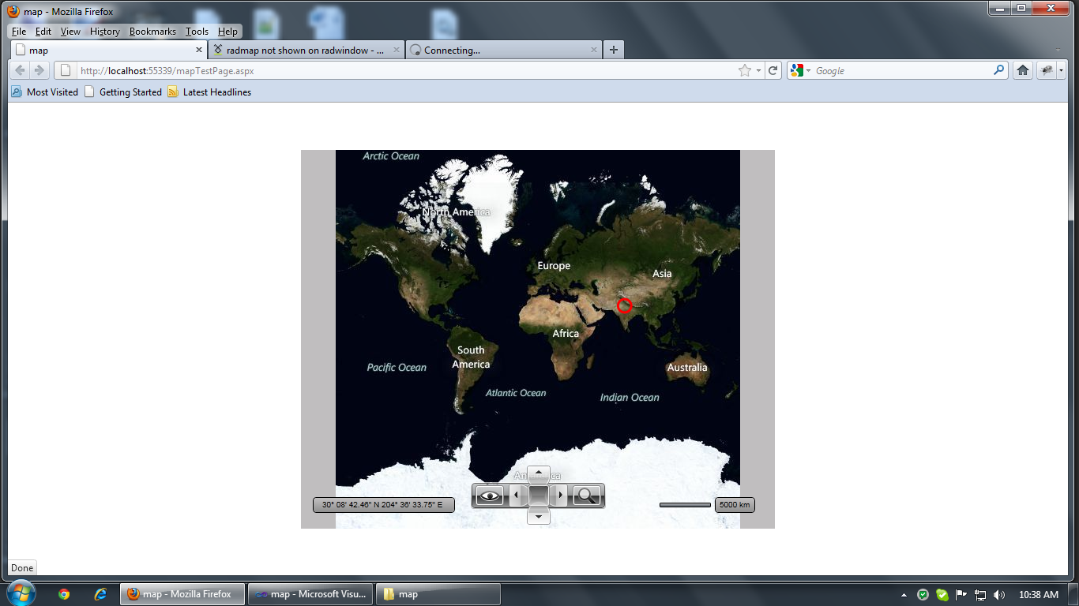Image resolution: width=1079 pixels, height=606 pixels.
Task: Open Microsoft Visual Studio from taskbar
Action: pyautogui.click(x=310, y=594)
